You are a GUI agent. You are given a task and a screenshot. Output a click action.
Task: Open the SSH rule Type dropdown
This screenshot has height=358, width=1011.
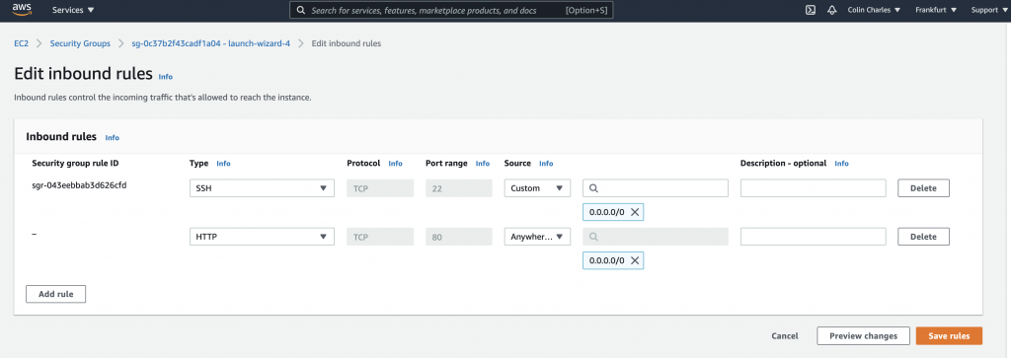tap(262, 188)
